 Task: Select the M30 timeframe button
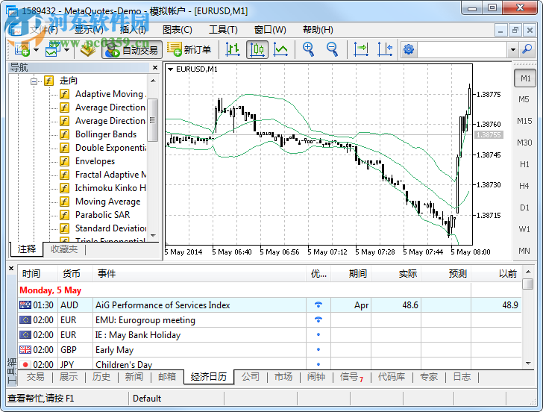524,143
